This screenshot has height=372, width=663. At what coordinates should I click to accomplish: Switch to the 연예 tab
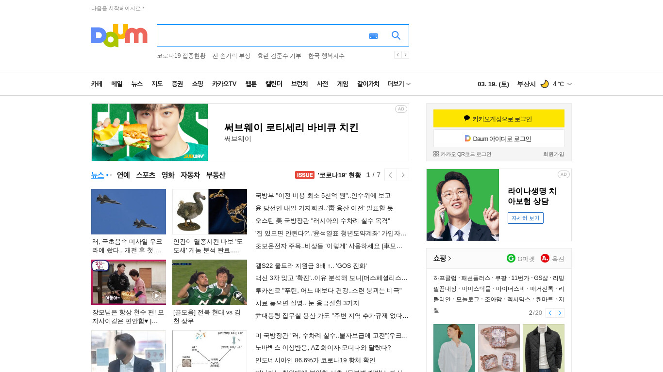[x=123, y=175]
